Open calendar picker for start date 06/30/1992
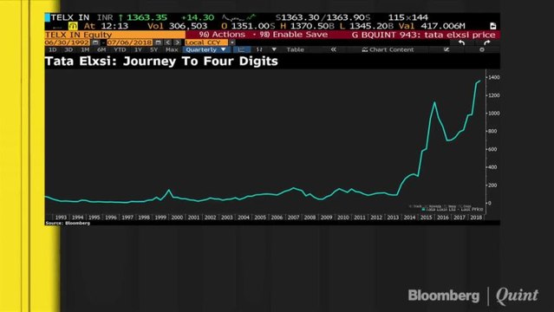The height and width of the screenshot is (312, 554). point(95,42)
